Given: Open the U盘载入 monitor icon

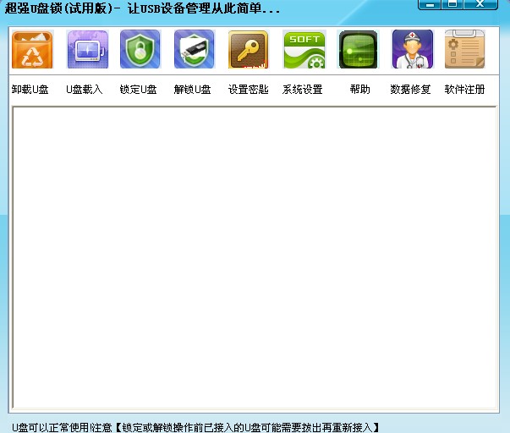Looking at the screenshot, I should [x=87, y=49].
